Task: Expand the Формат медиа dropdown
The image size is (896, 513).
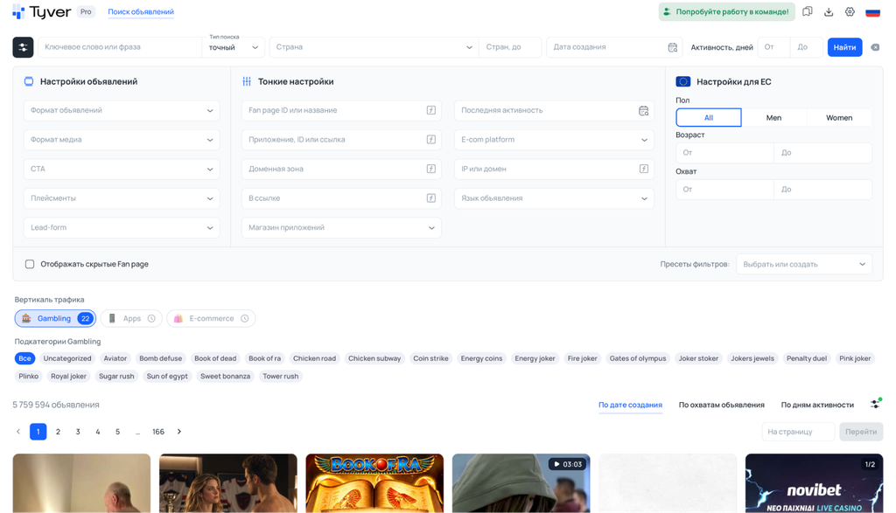Action: click(122, 140)
